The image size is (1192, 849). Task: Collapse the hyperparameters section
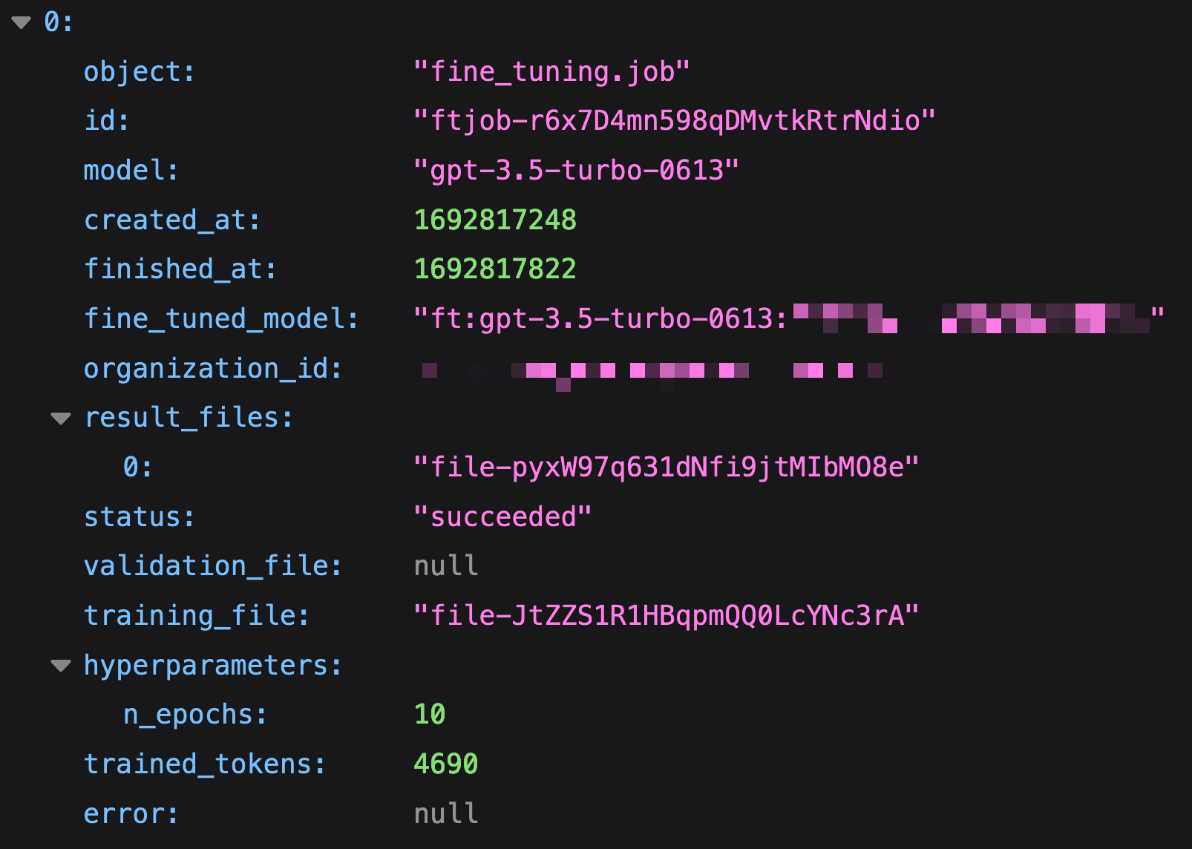point(61,666)
